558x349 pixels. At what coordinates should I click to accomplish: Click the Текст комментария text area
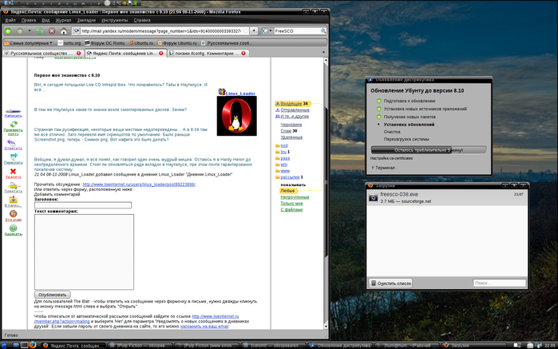[x=84, y=252]
